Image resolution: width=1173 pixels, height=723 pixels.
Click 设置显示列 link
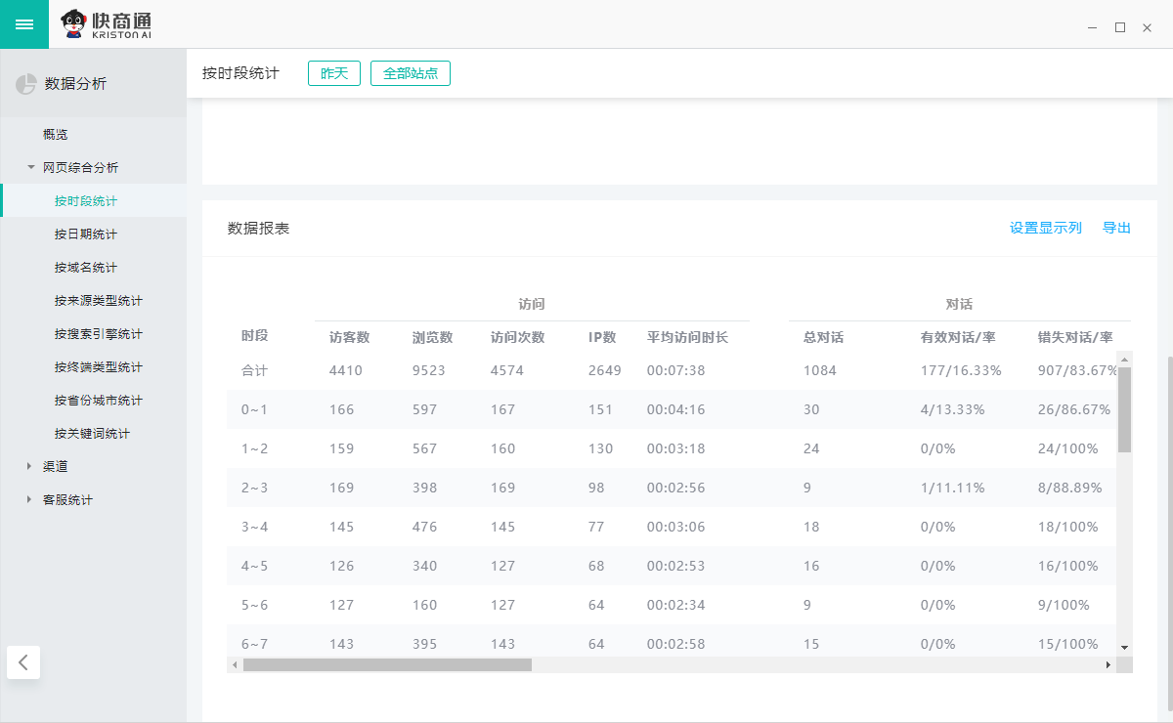1045,228
